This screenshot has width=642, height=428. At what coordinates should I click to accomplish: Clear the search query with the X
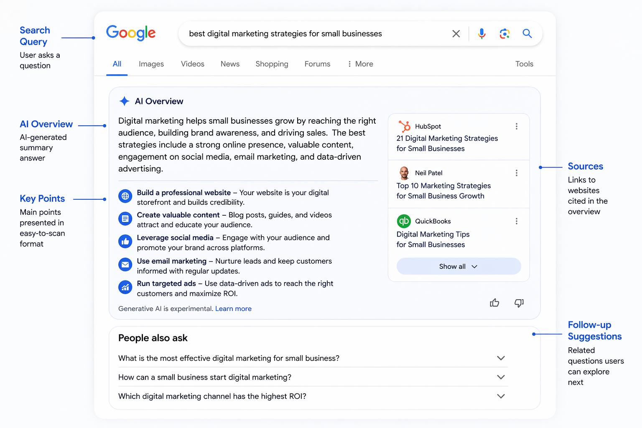pyautogui.click(x=456, y=33)
